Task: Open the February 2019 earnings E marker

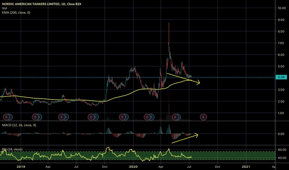Action: (x=35, y=117)
